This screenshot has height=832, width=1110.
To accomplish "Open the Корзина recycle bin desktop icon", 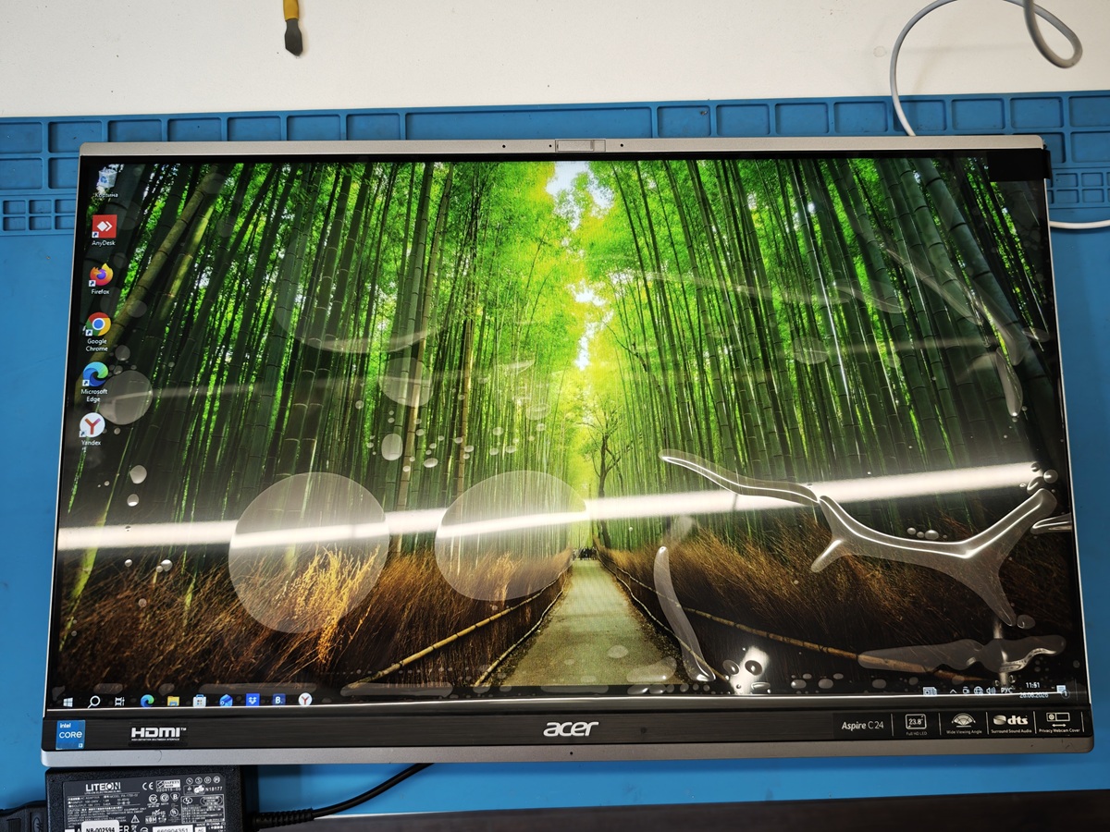I will pos(108,182).
